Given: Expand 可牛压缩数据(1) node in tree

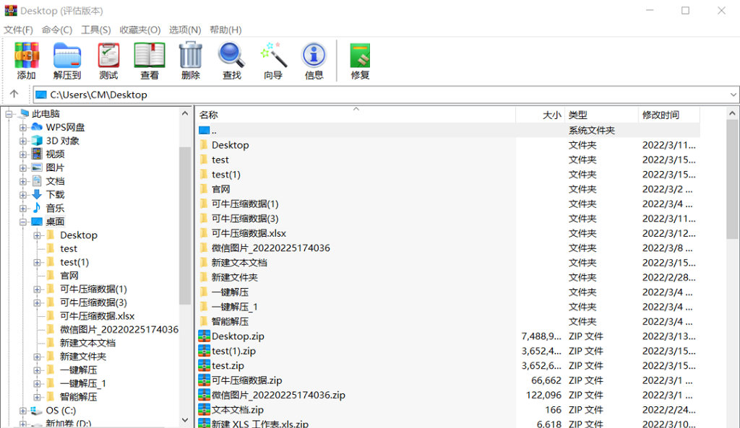Looking at the screenshot, I should pyautogui.click(x=37, y=289).
